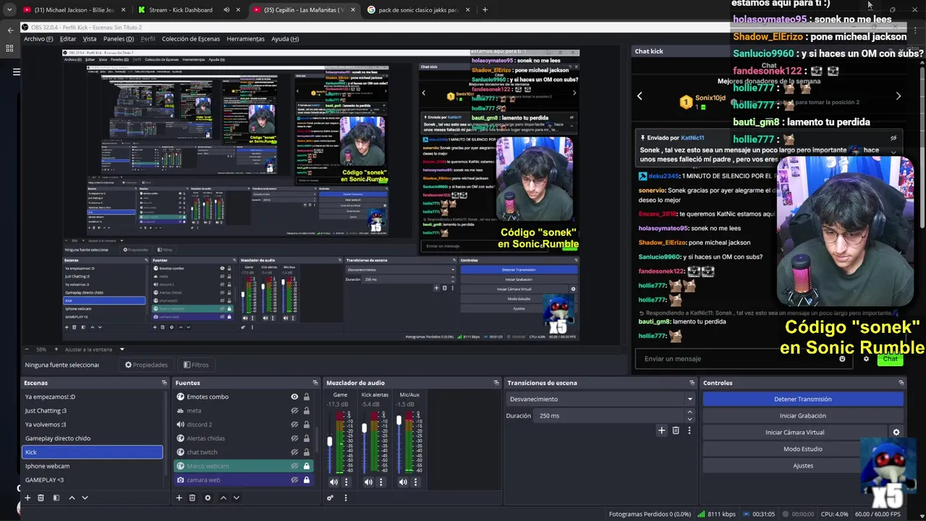This screenshot has height=521, width=926.
Task: Go to next top donors page
Action: click(899, 96)
